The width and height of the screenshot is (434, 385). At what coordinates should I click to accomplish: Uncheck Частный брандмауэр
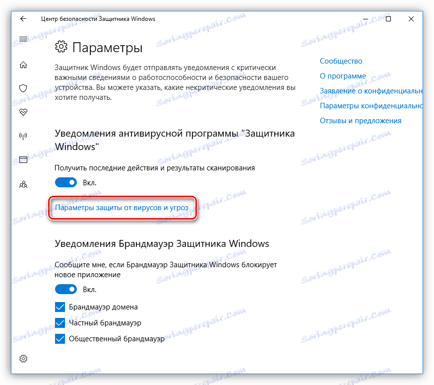coord(60,323)
